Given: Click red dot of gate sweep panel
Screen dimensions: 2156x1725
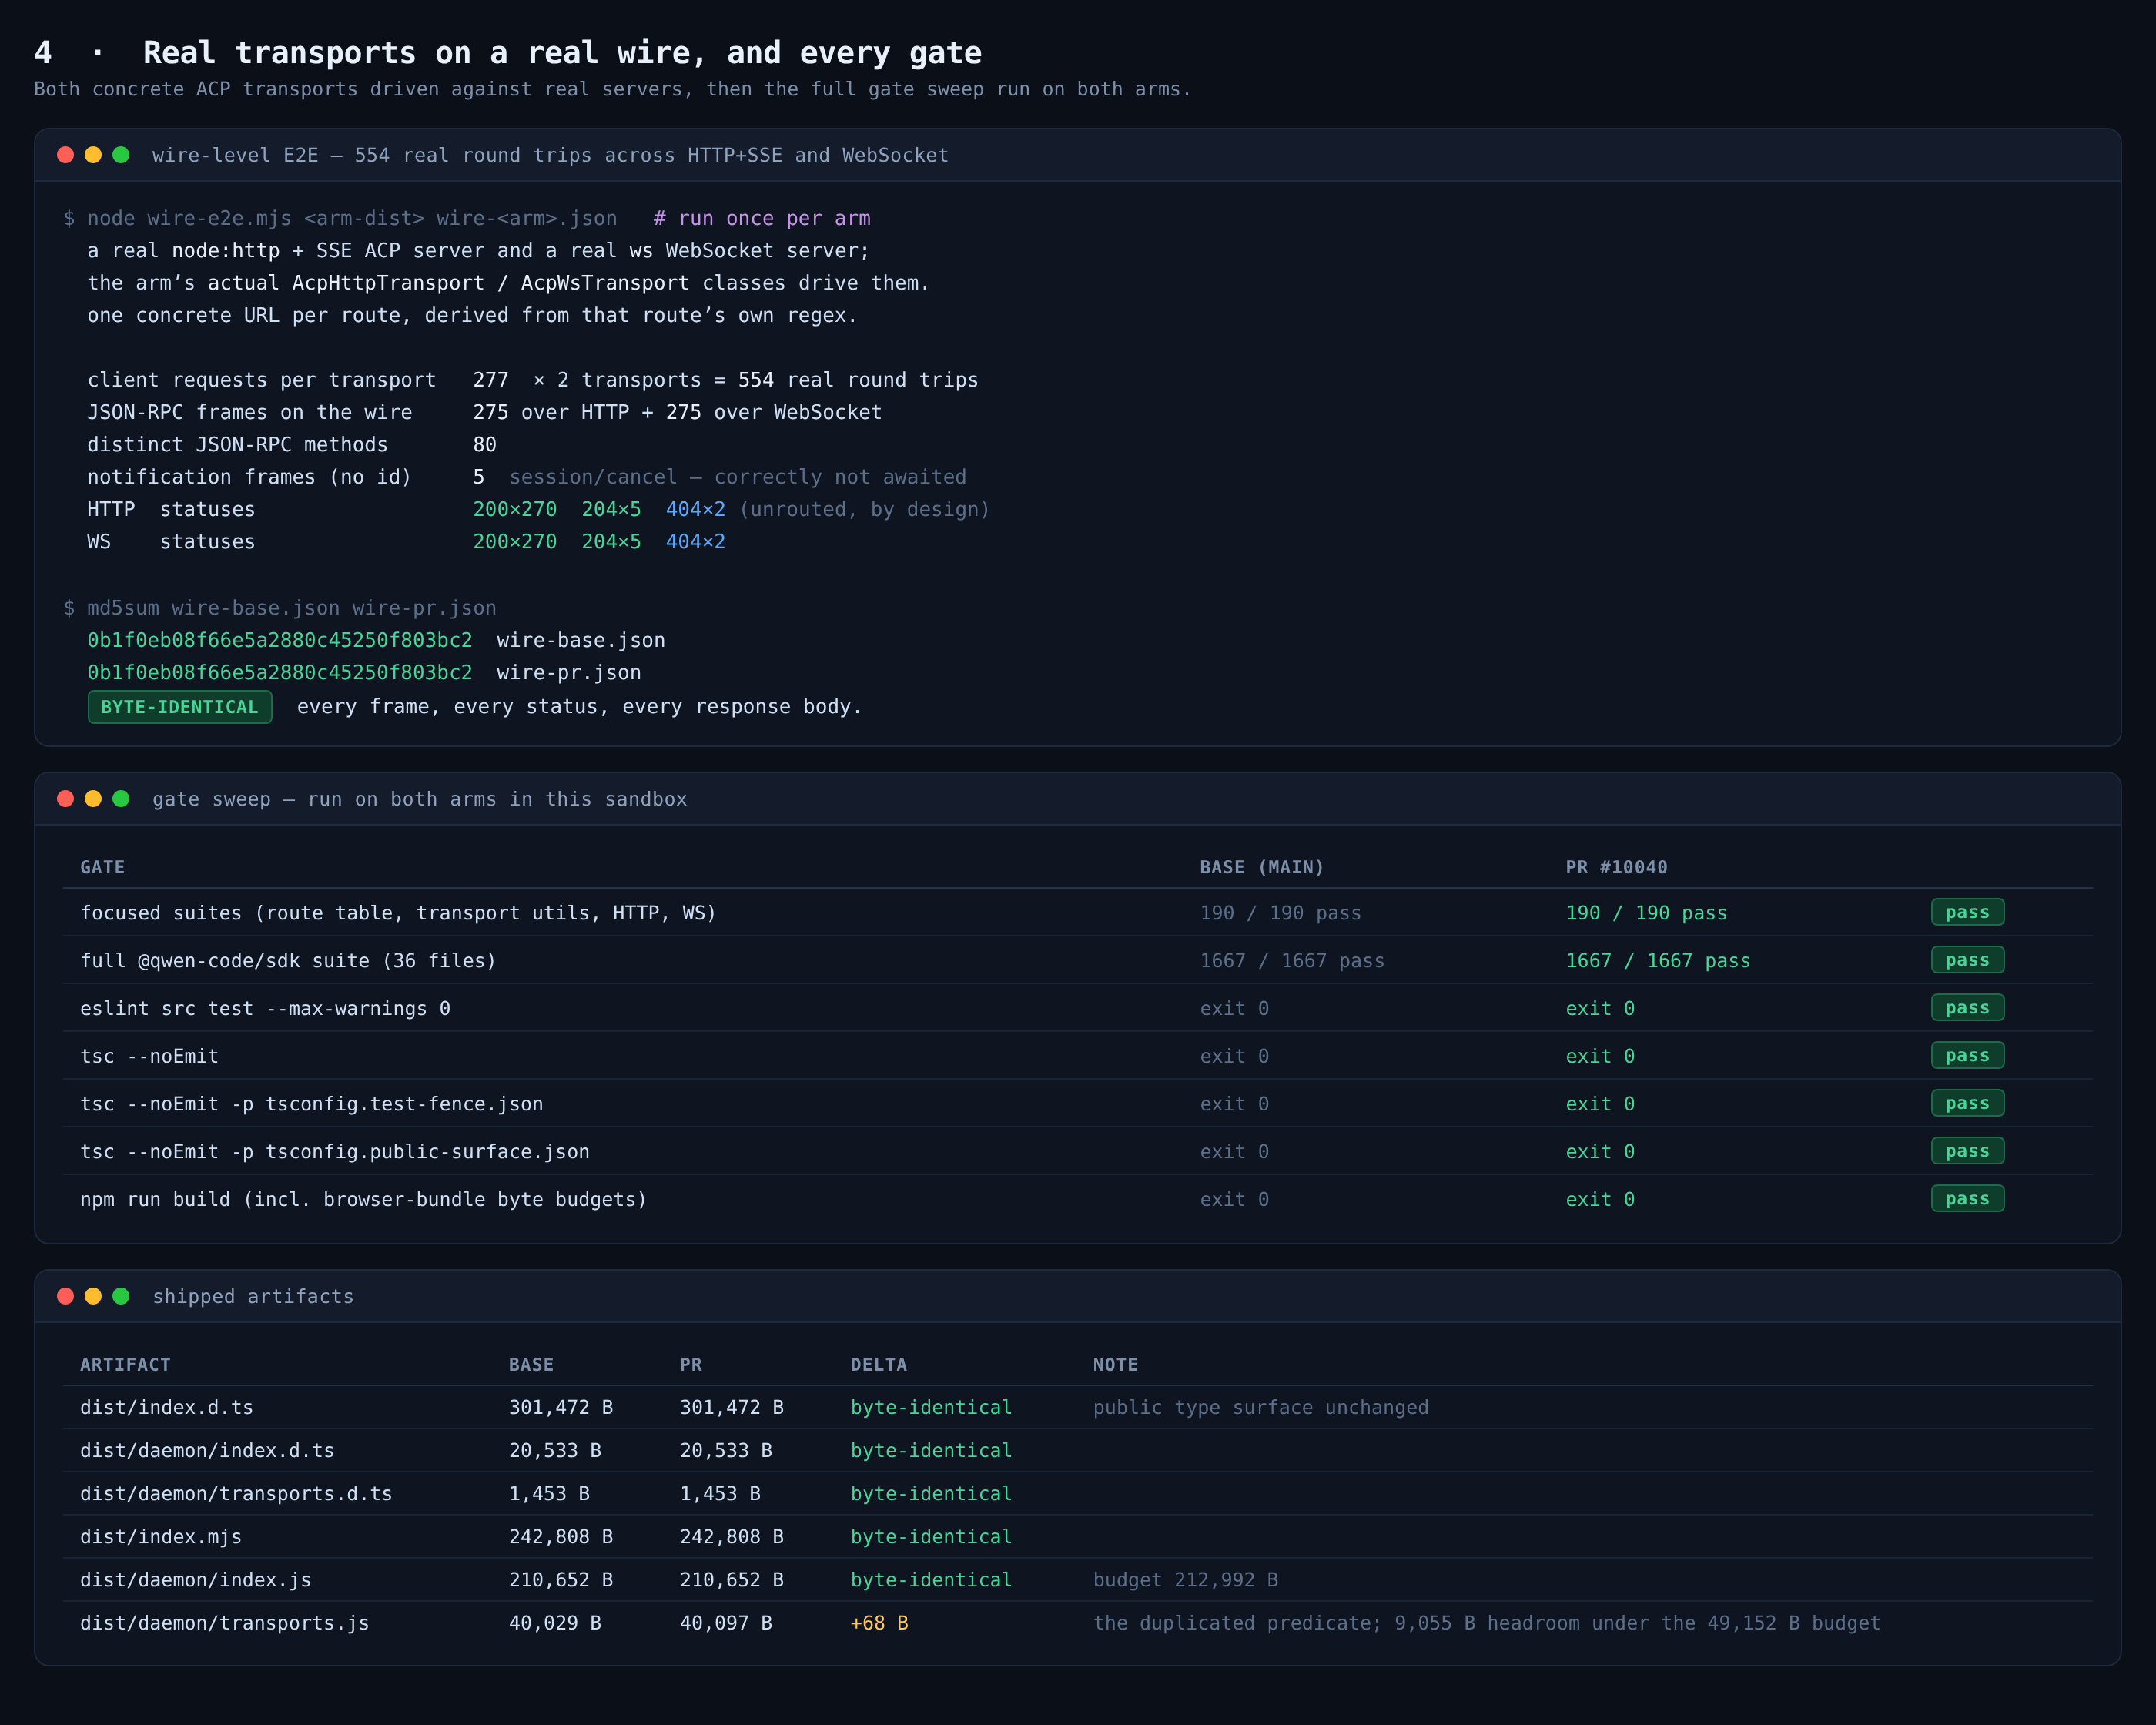Looking at the screenshot, I should (66, 799).
